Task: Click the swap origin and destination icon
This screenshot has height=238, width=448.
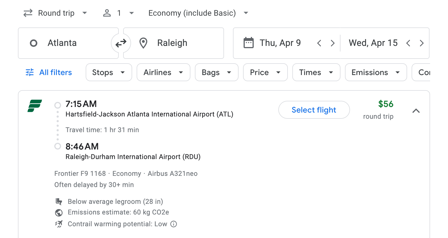Action: [121, 43]
